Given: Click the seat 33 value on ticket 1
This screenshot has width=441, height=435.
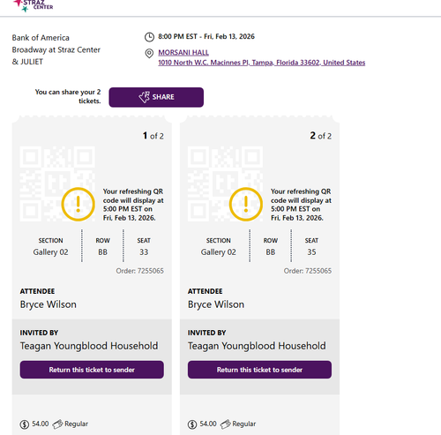Looking at the screenshot, I should pyautogui.click(x=144, y=252).
